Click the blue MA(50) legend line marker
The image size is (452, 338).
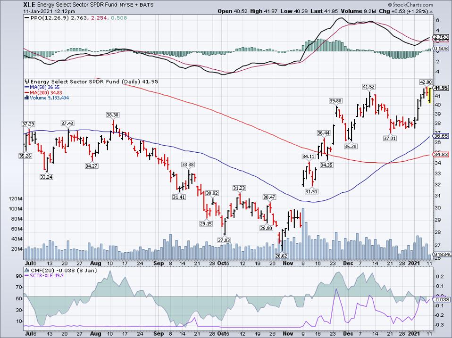click(x=27, y=87)
